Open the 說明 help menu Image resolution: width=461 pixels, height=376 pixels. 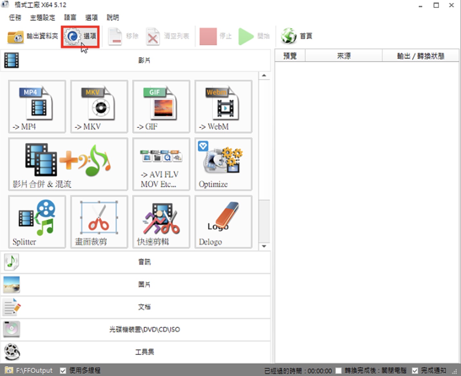[113, 17]
